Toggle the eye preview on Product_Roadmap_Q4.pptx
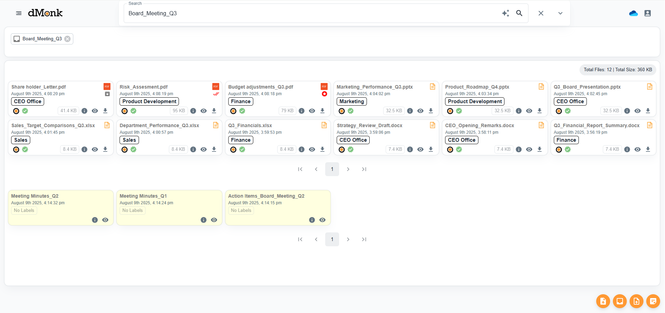This screenshot has width=665, height=313. (x=529, y=110)
